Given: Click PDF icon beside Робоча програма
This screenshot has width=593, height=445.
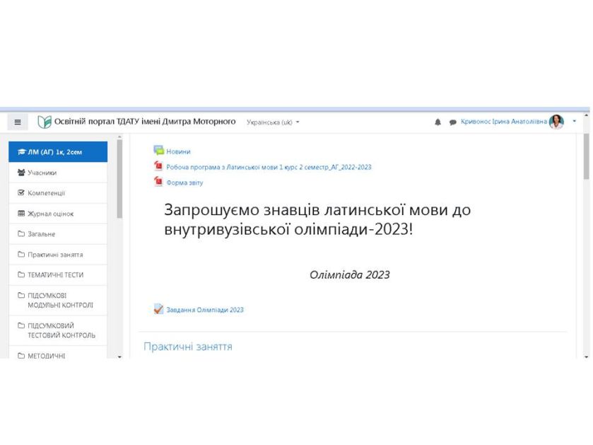Looking at the screenshot, I should 157,167.
